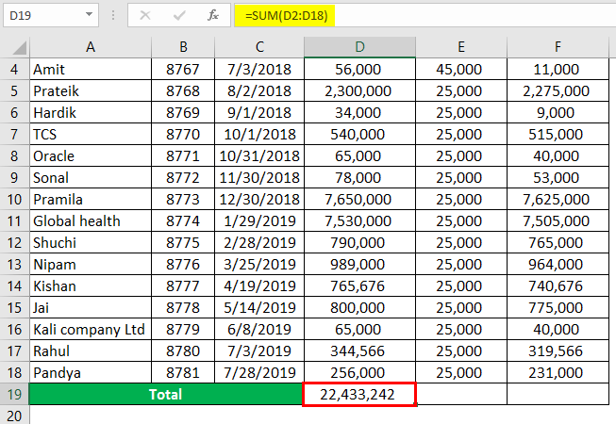Click the date cell 12/30/2018
The width and height of the screenshot is (616, 424).
pyautogui.click(x=259, y=199)
